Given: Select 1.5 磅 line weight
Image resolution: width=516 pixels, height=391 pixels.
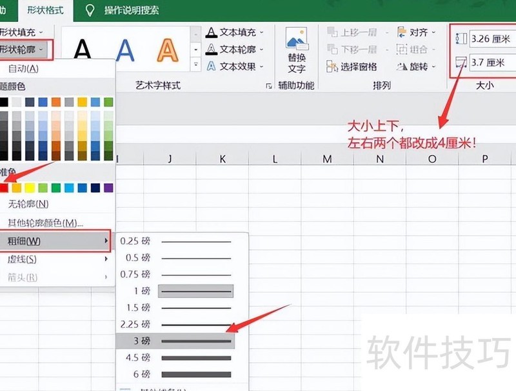Looking at the screenshot, I should click(x=175, y=308).
